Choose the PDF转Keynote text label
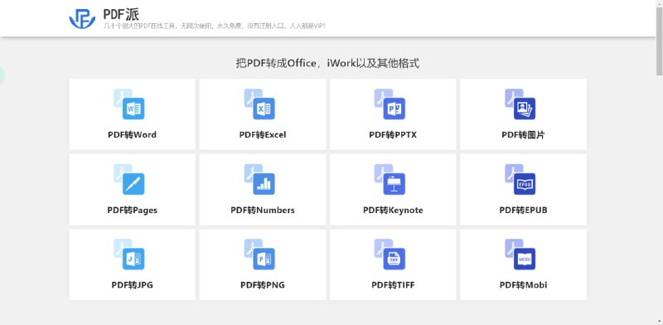The height and width of the screenshot is (325, 663). pyautogui.click(x=393, y=211)
